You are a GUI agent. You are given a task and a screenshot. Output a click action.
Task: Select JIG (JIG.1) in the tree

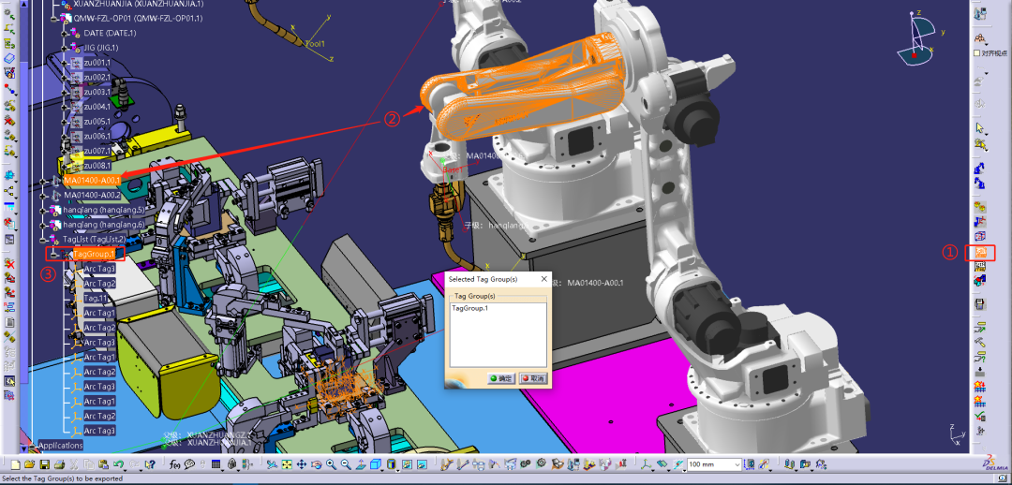pyautogui.click(x=100, y=48)
